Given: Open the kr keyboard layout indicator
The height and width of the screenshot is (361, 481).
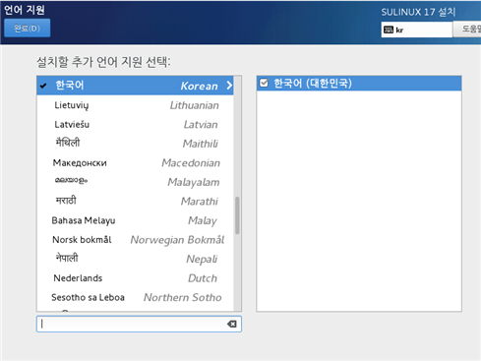Looking at the screenshot, I should [x=416, y=30].
